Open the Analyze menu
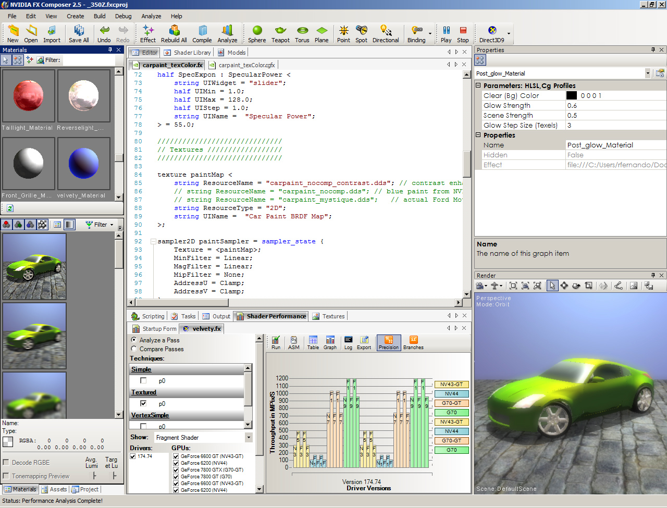Image resolution: width=667 pixels, height=508 pixels. point(151,16)
